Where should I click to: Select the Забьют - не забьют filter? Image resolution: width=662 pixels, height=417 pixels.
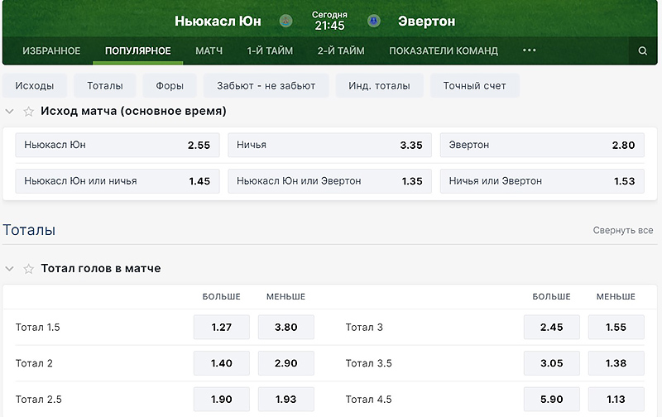pyautogui.click(x=266, y=86)
